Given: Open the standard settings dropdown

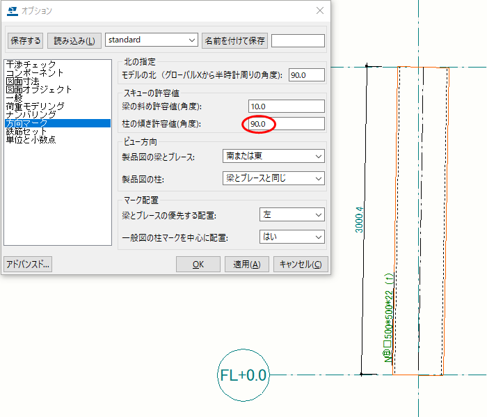Looking at the screenshot, I should click(152, 40).
